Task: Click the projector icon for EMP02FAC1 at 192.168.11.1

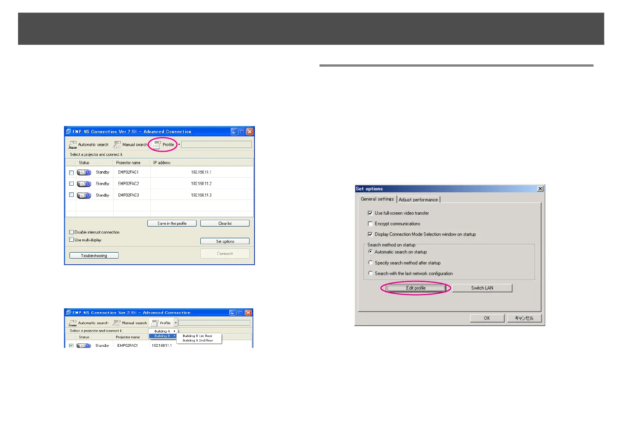Action: (x=84, y=172)
